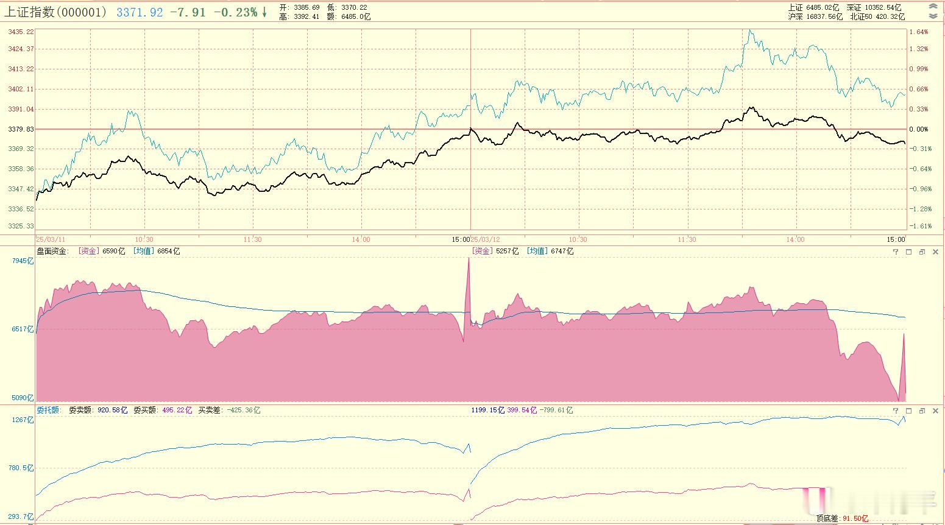
Task: Click the second-day value 1199.15亿
Action: [488, 410]
